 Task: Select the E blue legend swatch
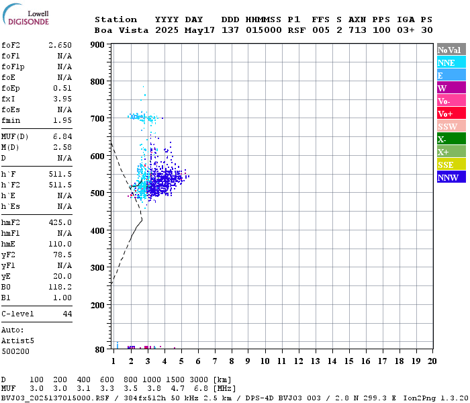(x=451, y=75)
